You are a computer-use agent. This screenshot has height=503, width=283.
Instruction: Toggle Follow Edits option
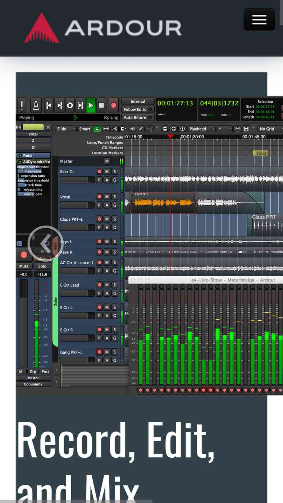click(138, 109)
